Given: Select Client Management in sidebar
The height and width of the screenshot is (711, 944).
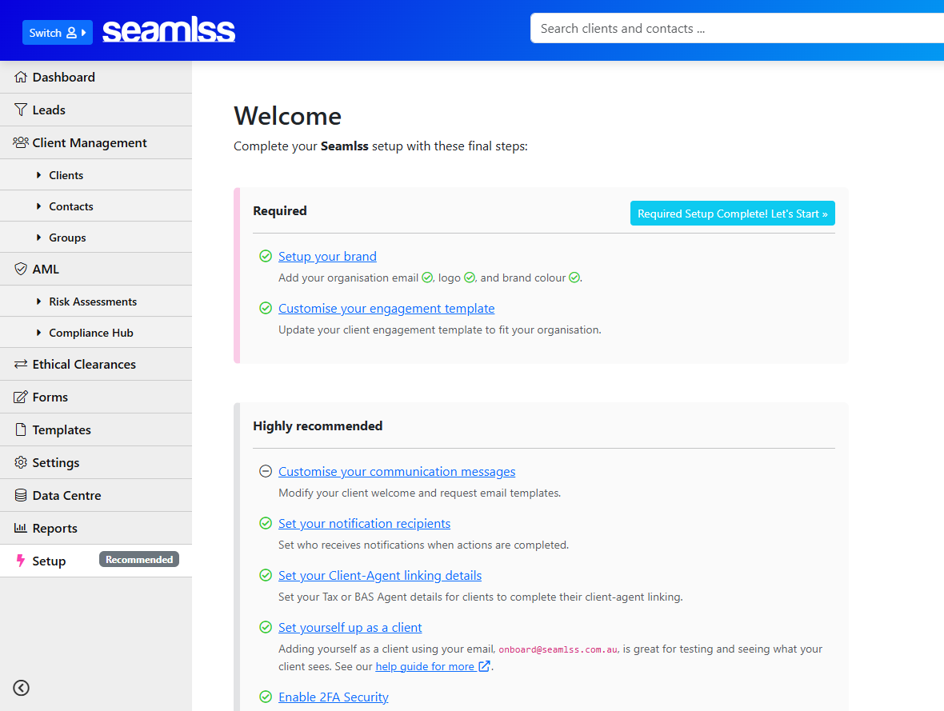Looking at the screenshot, I should [x=96, y=142].
